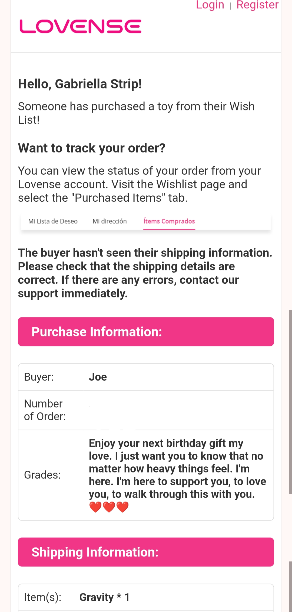Click the Buyer label

click(x=39, y=377)
